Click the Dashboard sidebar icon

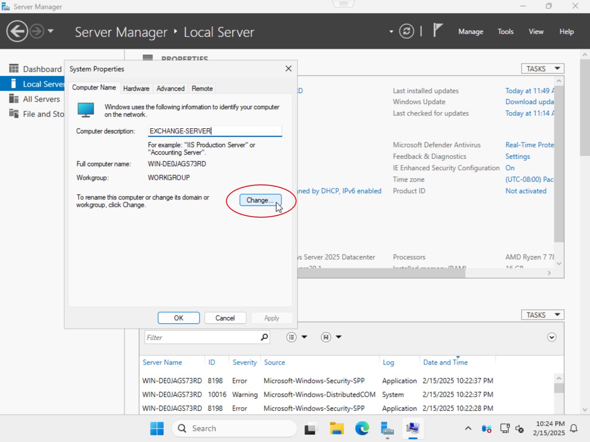click(x=14, y=69)
